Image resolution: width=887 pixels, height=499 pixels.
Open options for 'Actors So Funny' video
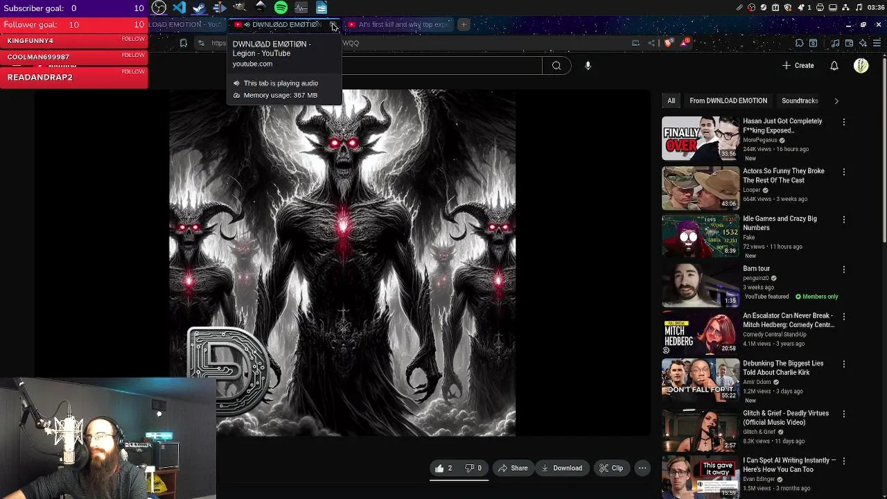point(843,172)
